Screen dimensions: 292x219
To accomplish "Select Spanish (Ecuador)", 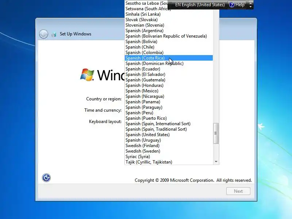I will [x=169, y=69].
